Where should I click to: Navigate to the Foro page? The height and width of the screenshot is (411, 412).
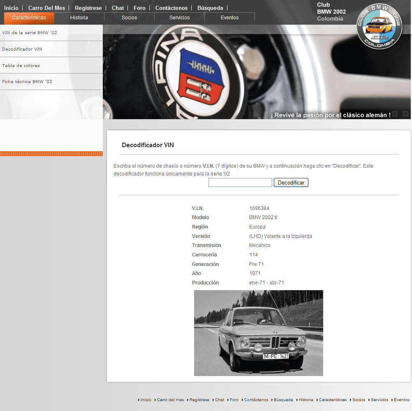[139, 7]
